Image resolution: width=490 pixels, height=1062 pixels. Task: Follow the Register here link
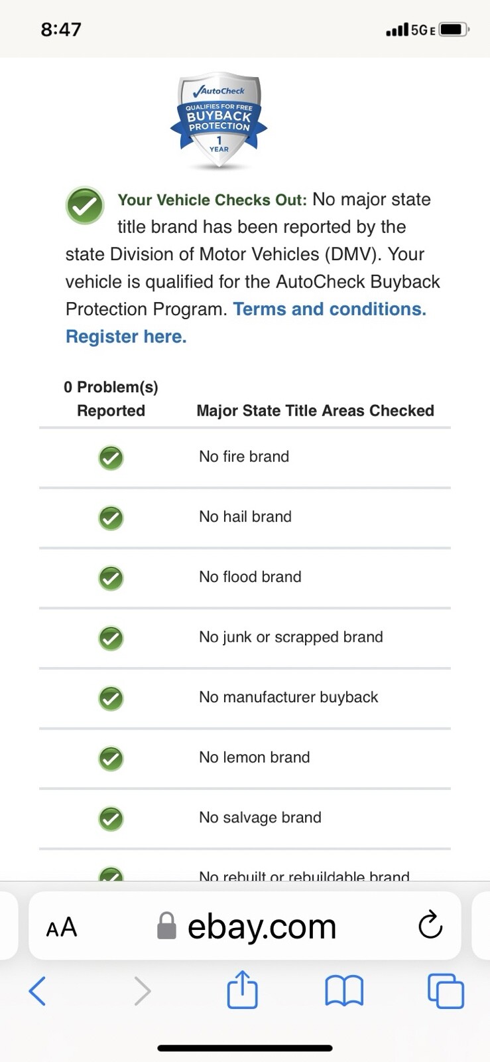(126, 337)
